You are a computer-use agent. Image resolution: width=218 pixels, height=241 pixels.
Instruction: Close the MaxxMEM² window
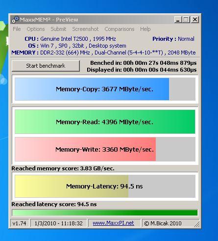coord(195,20)
